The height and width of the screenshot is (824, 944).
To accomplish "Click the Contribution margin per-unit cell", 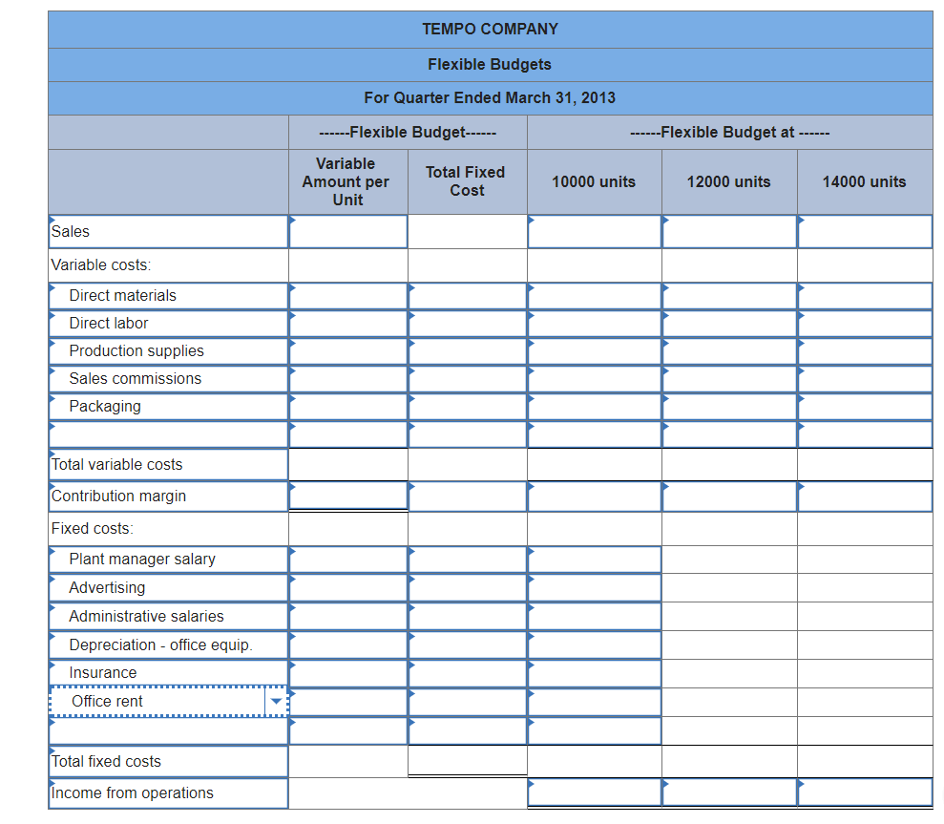I will (347, 496).
